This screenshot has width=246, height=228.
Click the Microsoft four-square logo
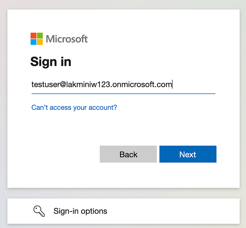coord(37,39)
